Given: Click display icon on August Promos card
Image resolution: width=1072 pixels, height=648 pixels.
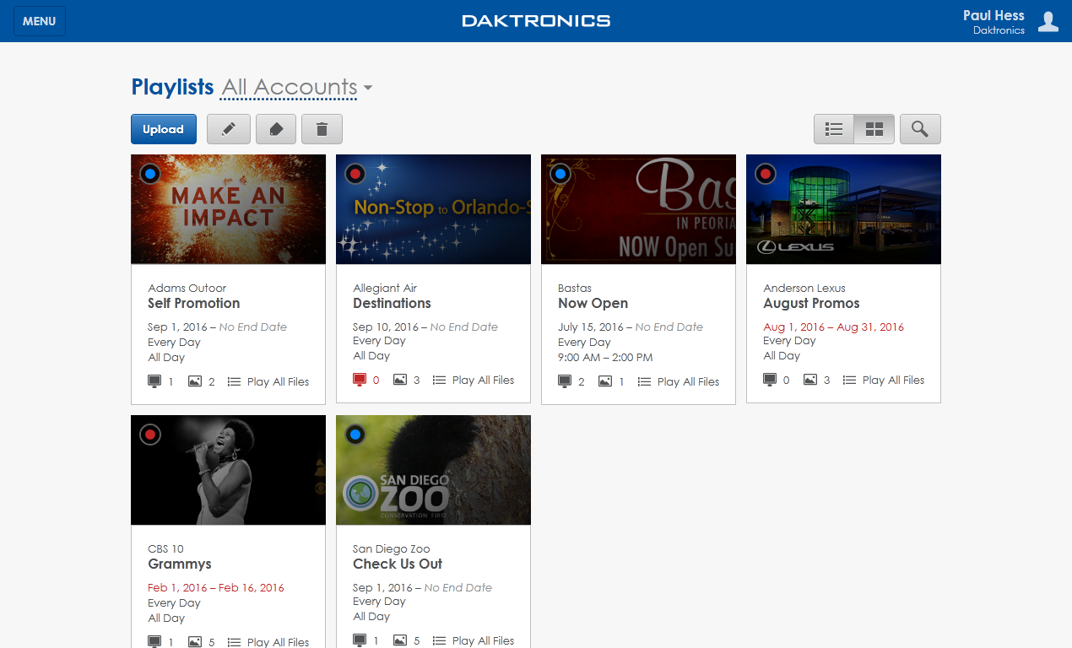Looking at the screenshot, I should pos(769,380).
